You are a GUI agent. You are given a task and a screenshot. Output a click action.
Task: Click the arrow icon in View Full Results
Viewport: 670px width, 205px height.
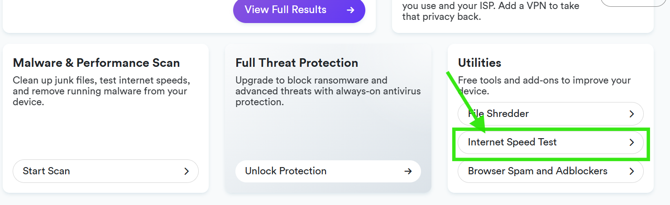(350, 10)
